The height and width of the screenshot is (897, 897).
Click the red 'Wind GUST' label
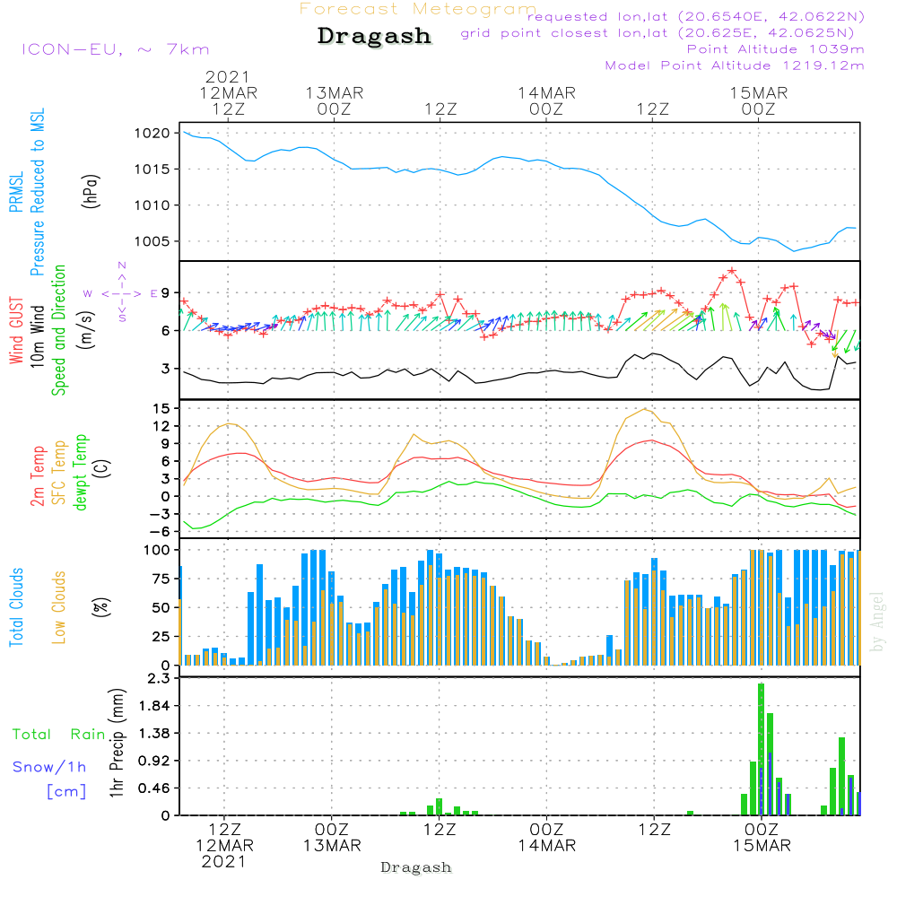(16, 330)
